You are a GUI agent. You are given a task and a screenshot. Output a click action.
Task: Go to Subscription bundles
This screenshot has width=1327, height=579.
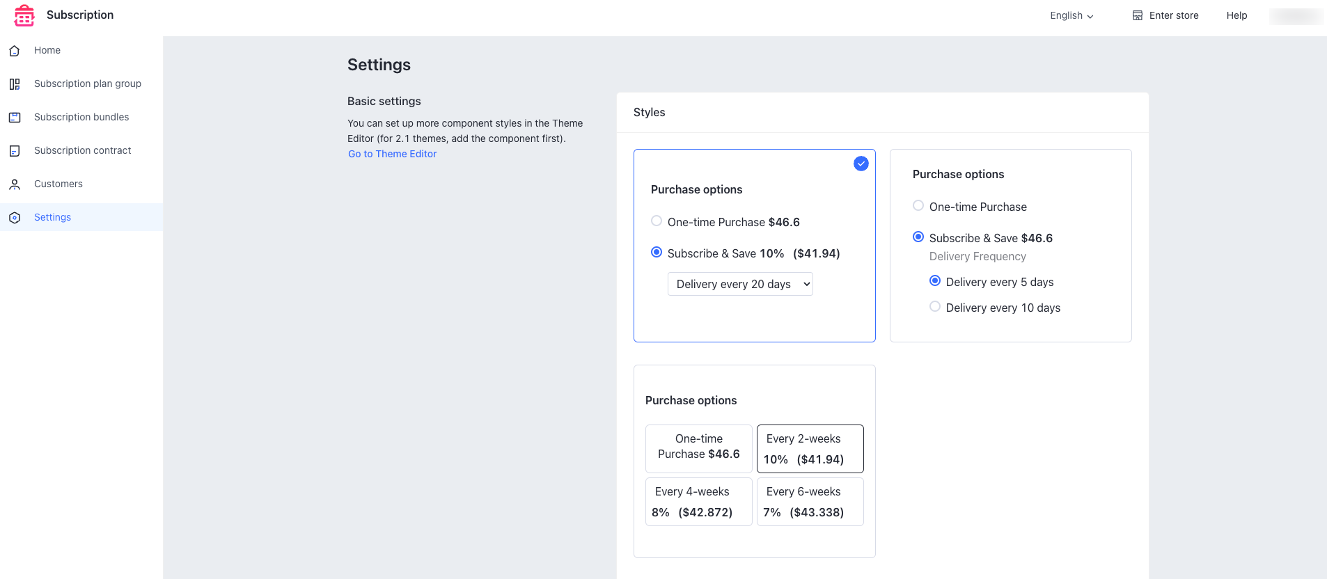click(x=81, y=117)
